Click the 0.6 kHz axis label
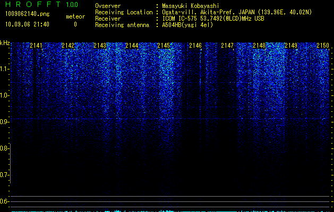334x212 pixels. [x=4, y=201]
